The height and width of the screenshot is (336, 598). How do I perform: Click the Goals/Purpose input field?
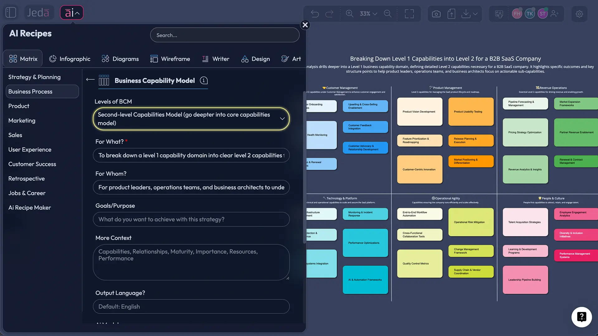191,219
